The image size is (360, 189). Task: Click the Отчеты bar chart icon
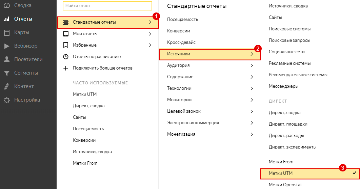click(x=6, y=19)
